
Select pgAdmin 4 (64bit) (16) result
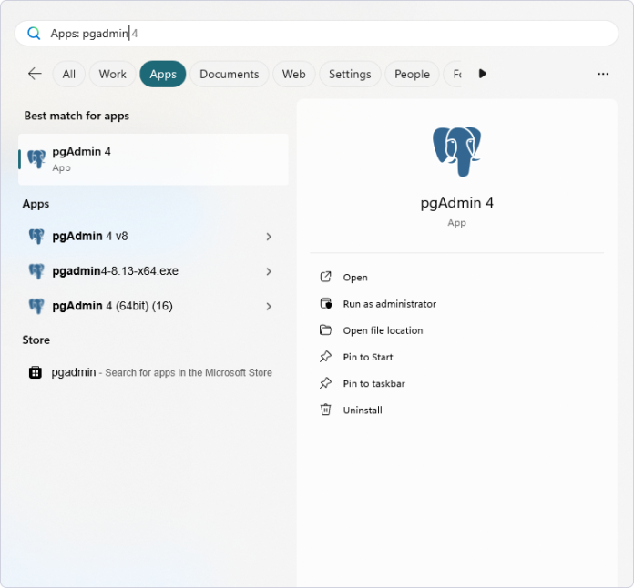(153, 306)
